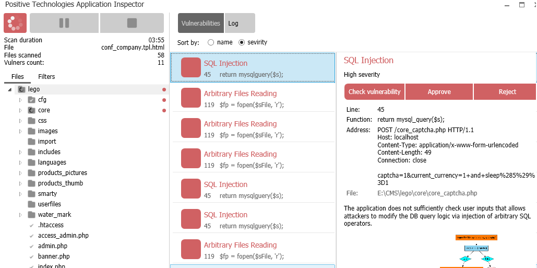This screenshot has width=537, height=268.
Task: Click the checkmark beside admin.php
Action: (x=32, y=247)
